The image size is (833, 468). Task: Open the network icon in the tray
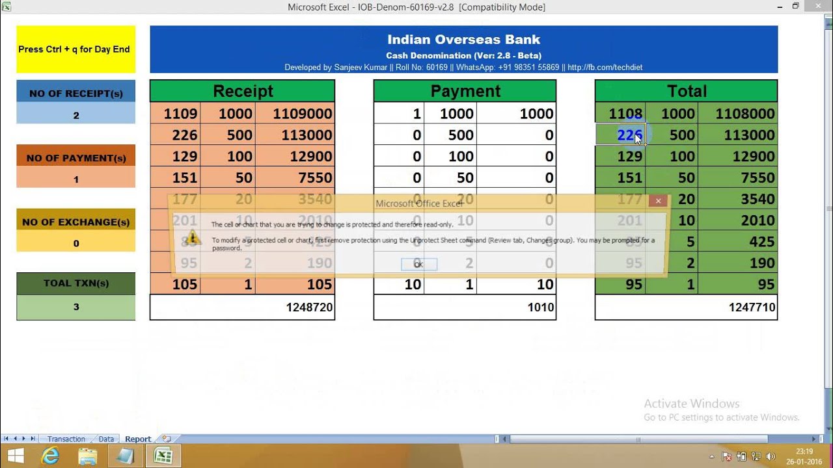point(757,456)
